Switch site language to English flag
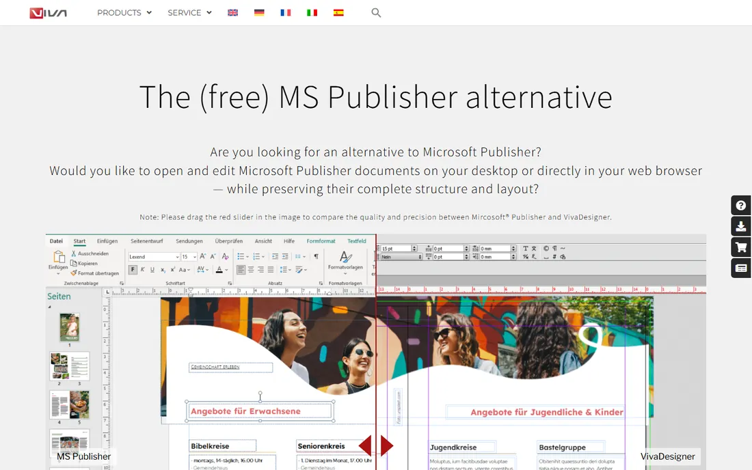This screenshot has width=752, height=470. point(232,13)
